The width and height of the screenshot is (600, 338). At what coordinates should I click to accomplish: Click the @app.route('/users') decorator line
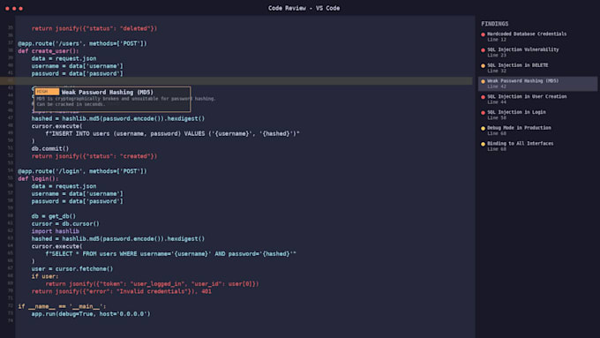[x=82, y=43]
